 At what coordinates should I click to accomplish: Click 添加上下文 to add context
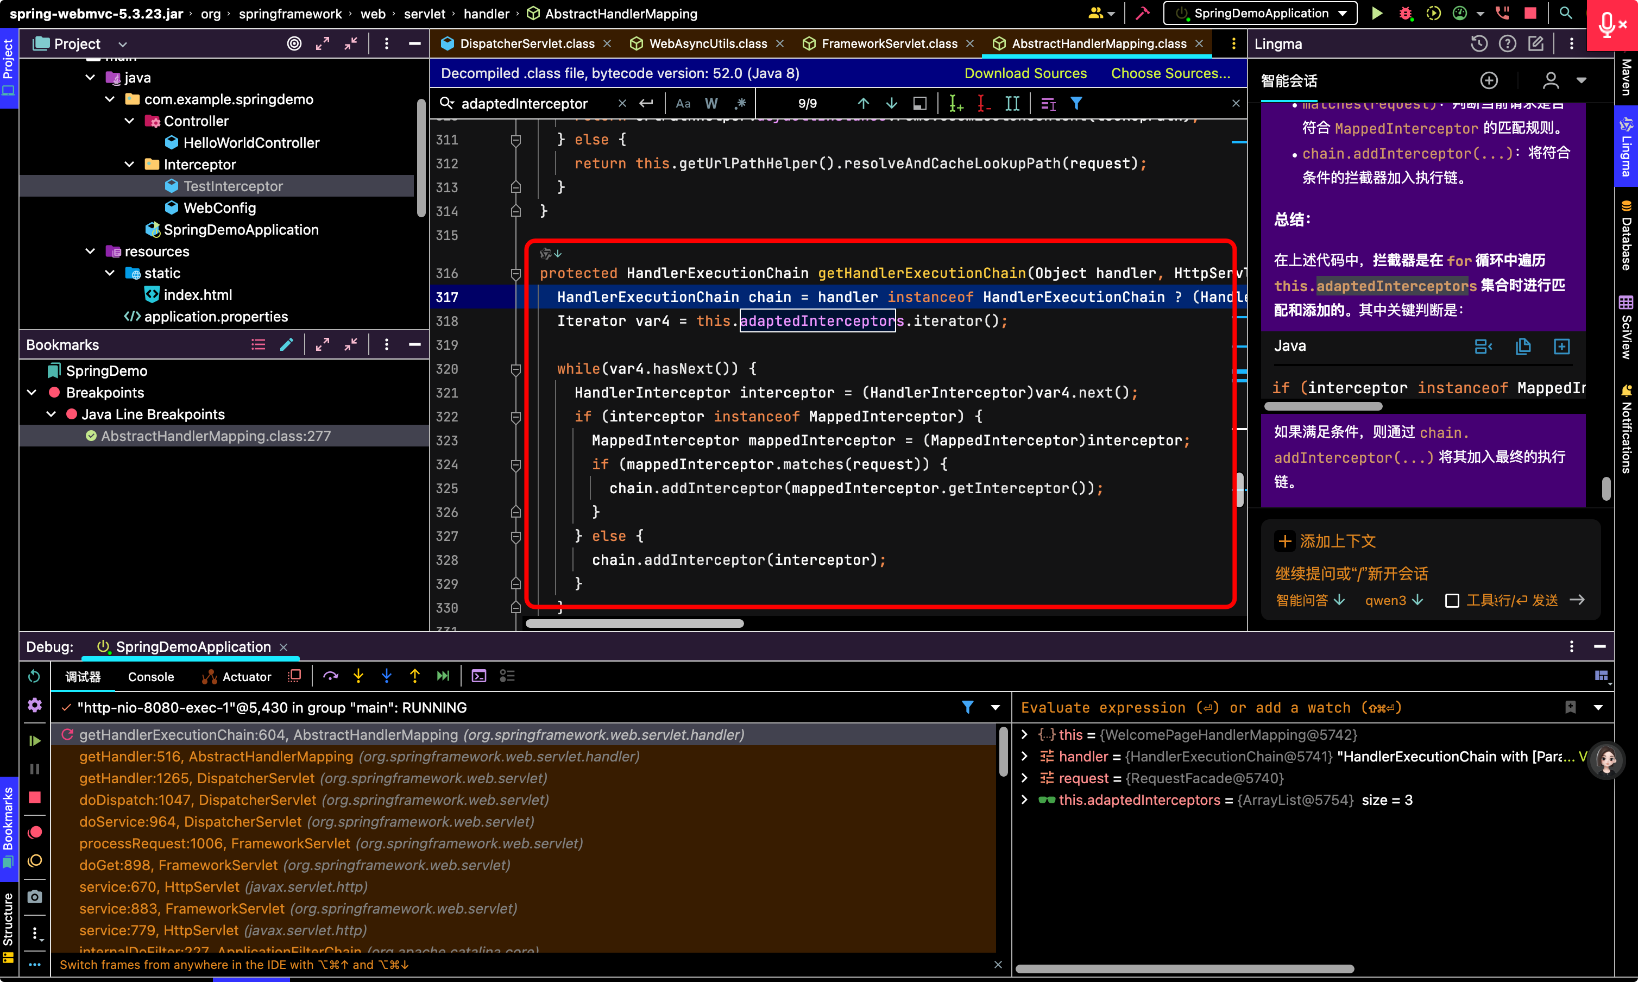(1325, 542)
